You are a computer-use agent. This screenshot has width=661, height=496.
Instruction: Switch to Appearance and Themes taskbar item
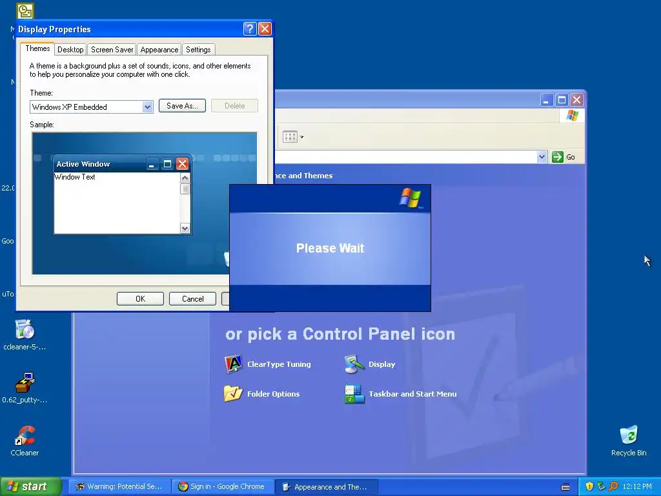coord(326,486)
